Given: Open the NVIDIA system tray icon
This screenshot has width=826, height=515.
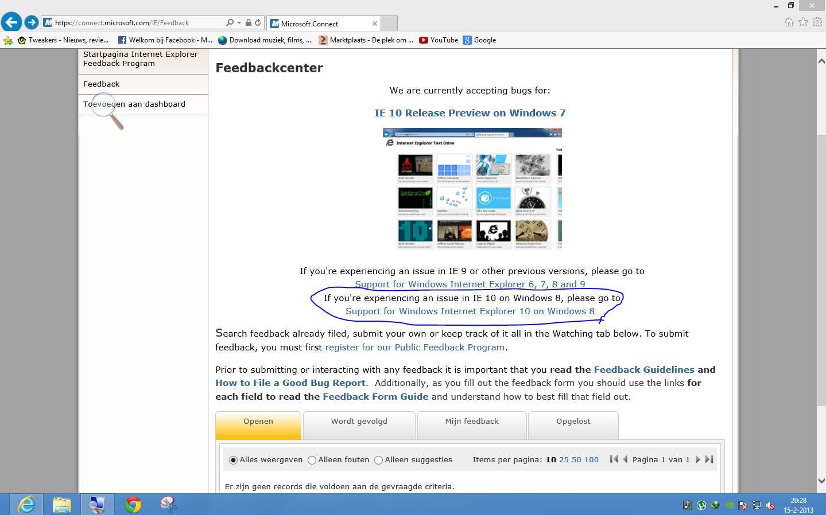Looking at the screenshot, I should click(729, 505).
